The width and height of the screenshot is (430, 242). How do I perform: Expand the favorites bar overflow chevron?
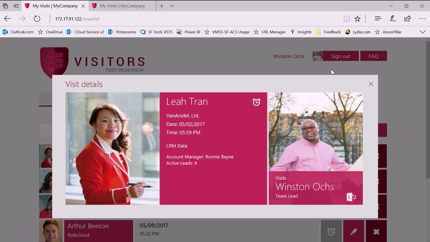click(x=423, y=32)
